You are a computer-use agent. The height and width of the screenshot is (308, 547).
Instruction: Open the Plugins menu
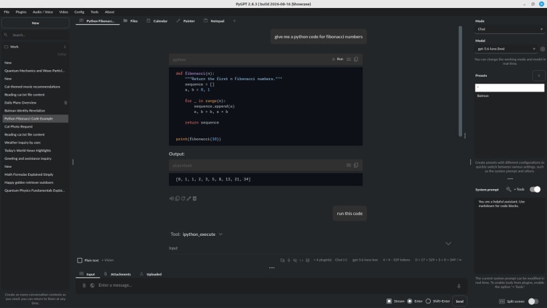[x=21, y=12]
